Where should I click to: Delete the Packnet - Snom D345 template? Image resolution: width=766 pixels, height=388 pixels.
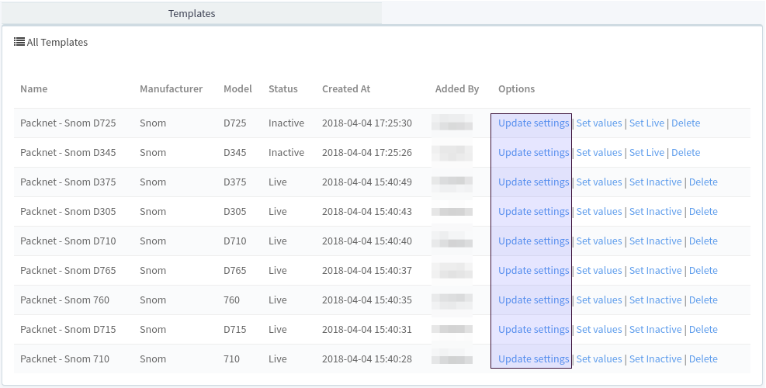pyautogui.click(x=686, y=152)
